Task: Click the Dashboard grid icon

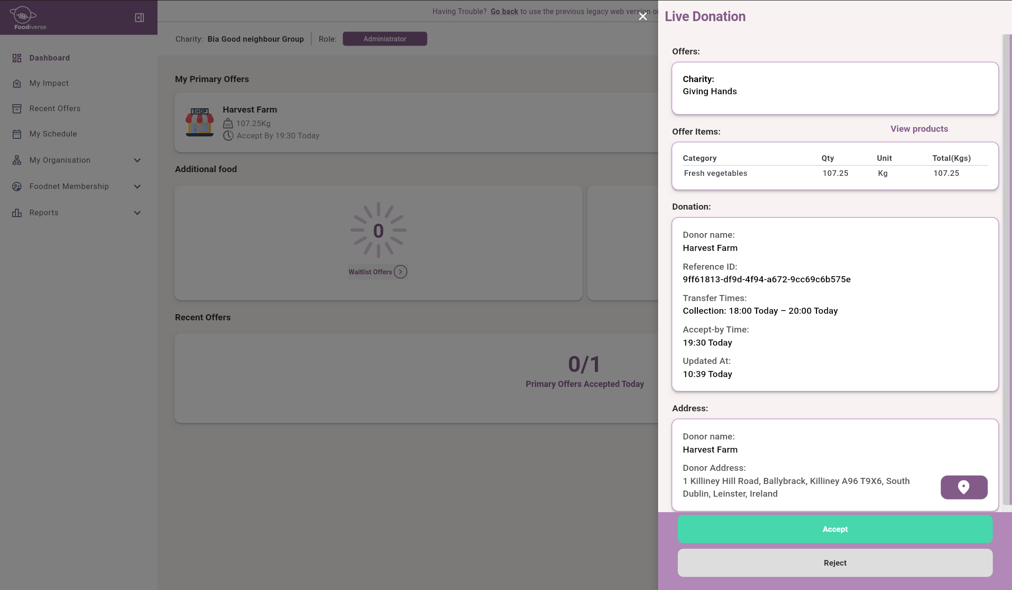Action: click(17, 58)
